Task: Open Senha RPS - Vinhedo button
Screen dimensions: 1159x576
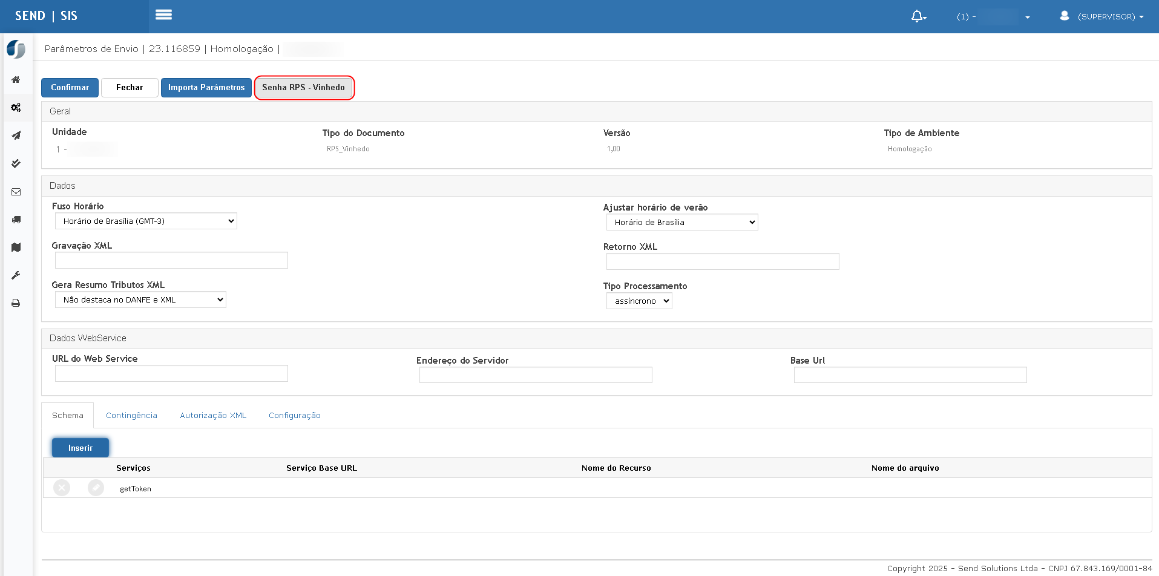Action: click(304, 88)
